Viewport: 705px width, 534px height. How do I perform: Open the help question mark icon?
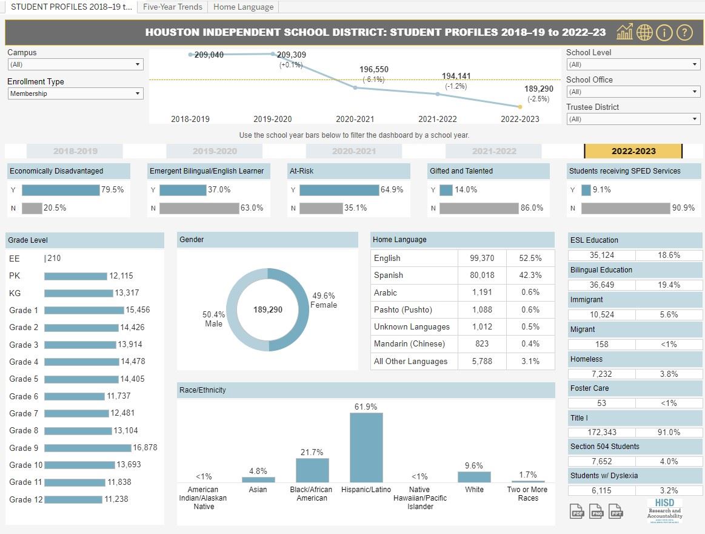point(684,32)
